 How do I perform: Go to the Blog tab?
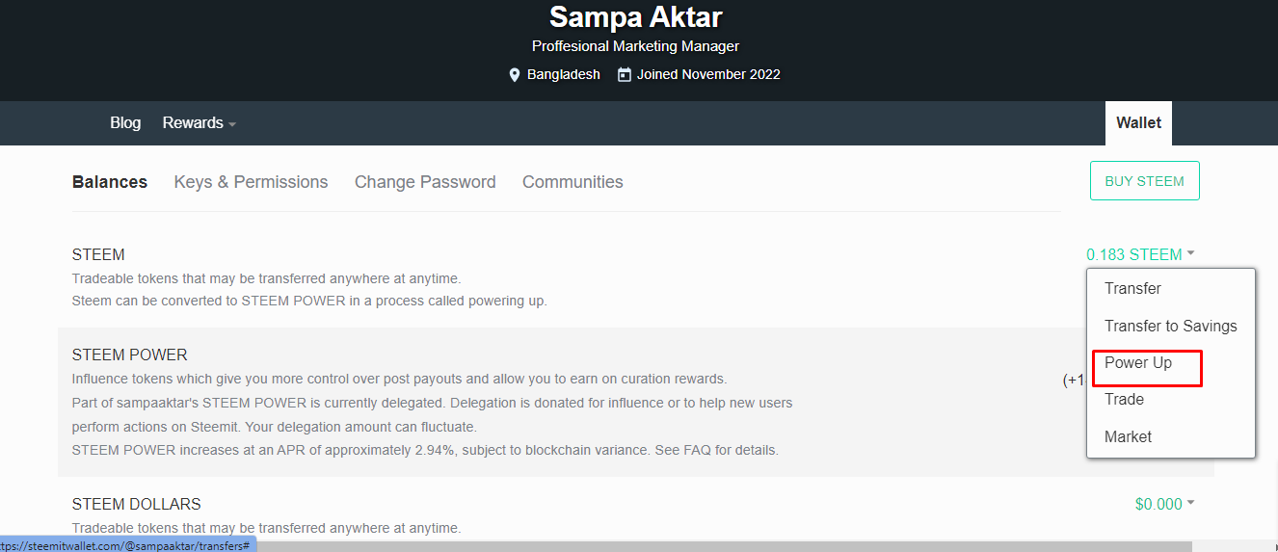(125, 123)
